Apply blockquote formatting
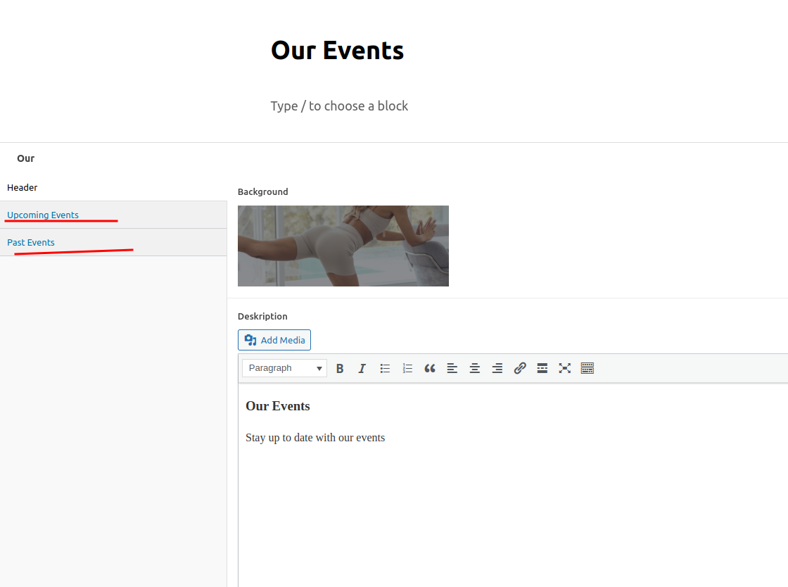The height and width of the screenshot is (587, 788). click(430, 368)
